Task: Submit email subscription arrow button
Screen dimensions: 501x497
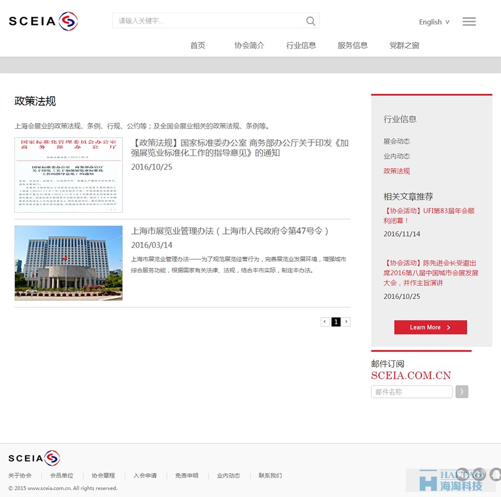Action: coord(461,392)
